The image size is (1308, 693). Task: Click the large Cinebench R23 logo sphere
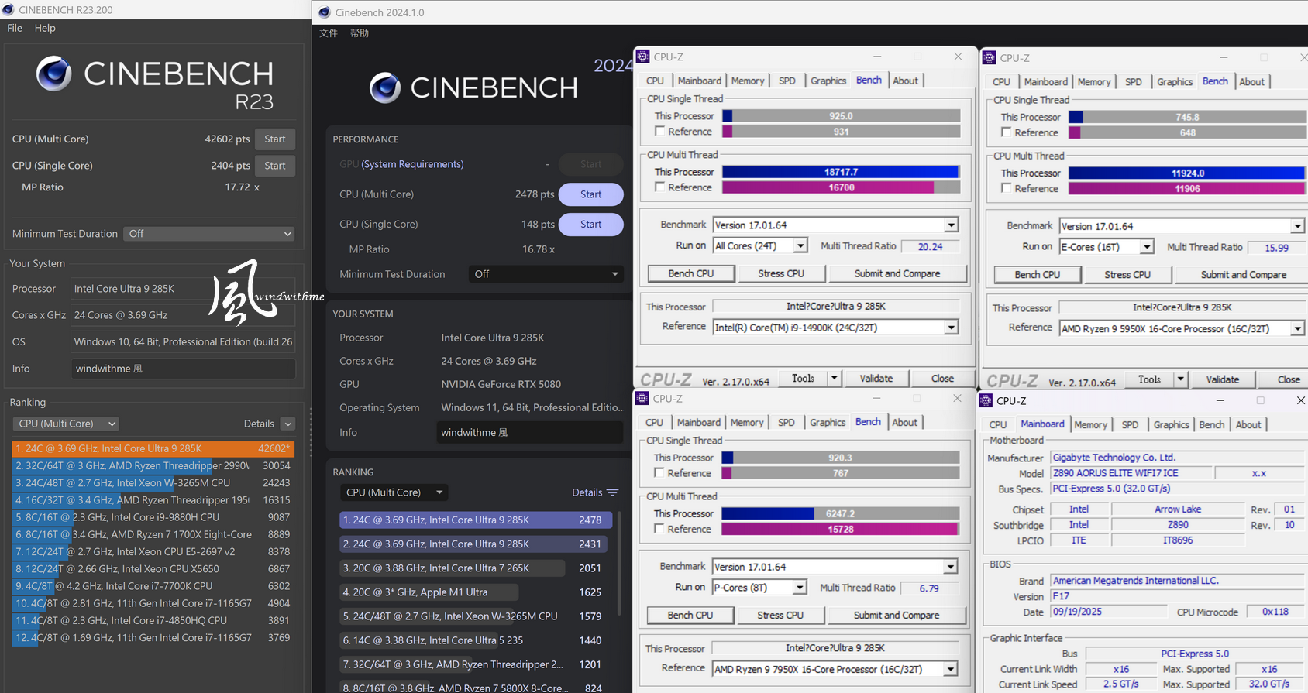(x=54, y=74)
